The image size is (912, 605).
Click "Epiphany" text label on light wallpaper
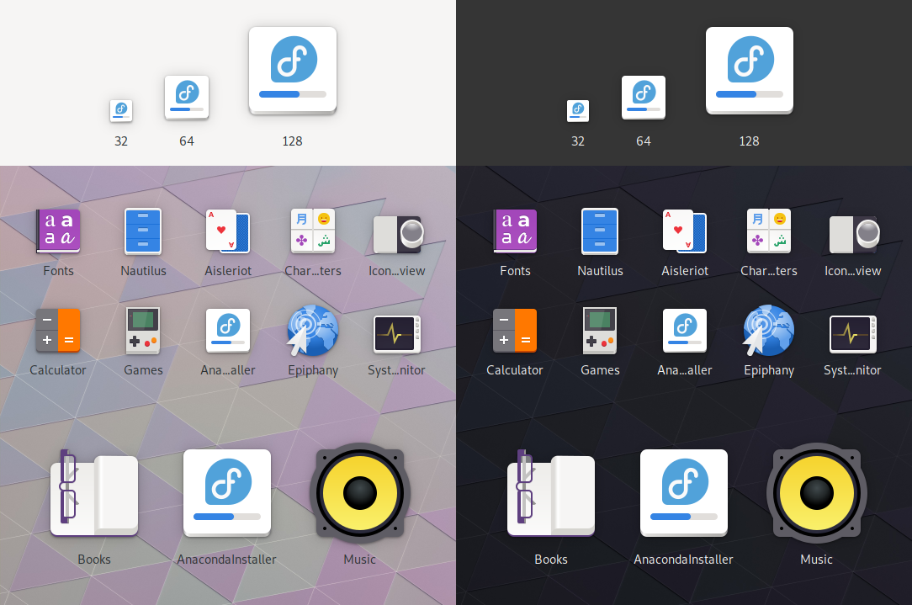click(x=313, y=370)
